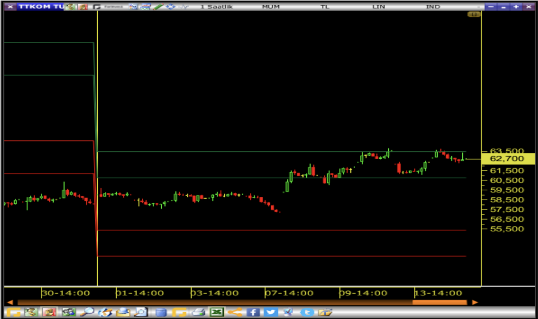538x319 pixels.
Task: Toggle LIN linear scale setting
Action: 378,7
